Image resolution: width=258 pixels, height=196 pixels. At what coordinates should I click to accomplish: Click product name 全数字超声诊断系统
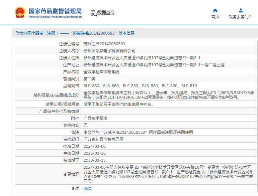pyautogui.click(x=101, y=72)
